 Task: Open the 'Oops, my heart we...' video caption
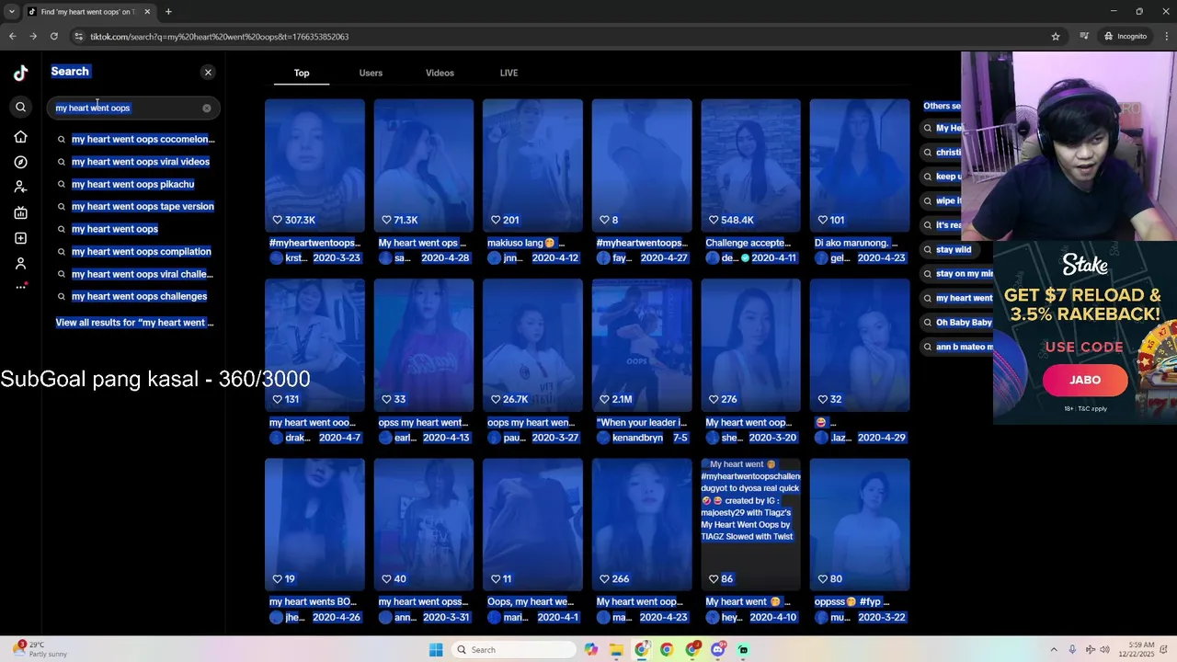click(531, 602)
